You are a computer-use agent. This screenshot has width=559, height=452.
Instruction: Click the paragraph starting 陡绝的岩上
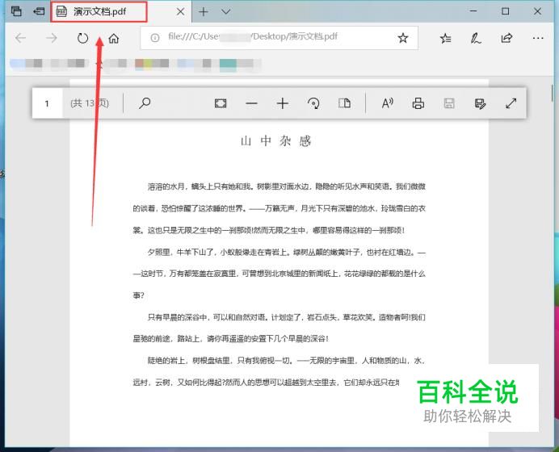279,371
